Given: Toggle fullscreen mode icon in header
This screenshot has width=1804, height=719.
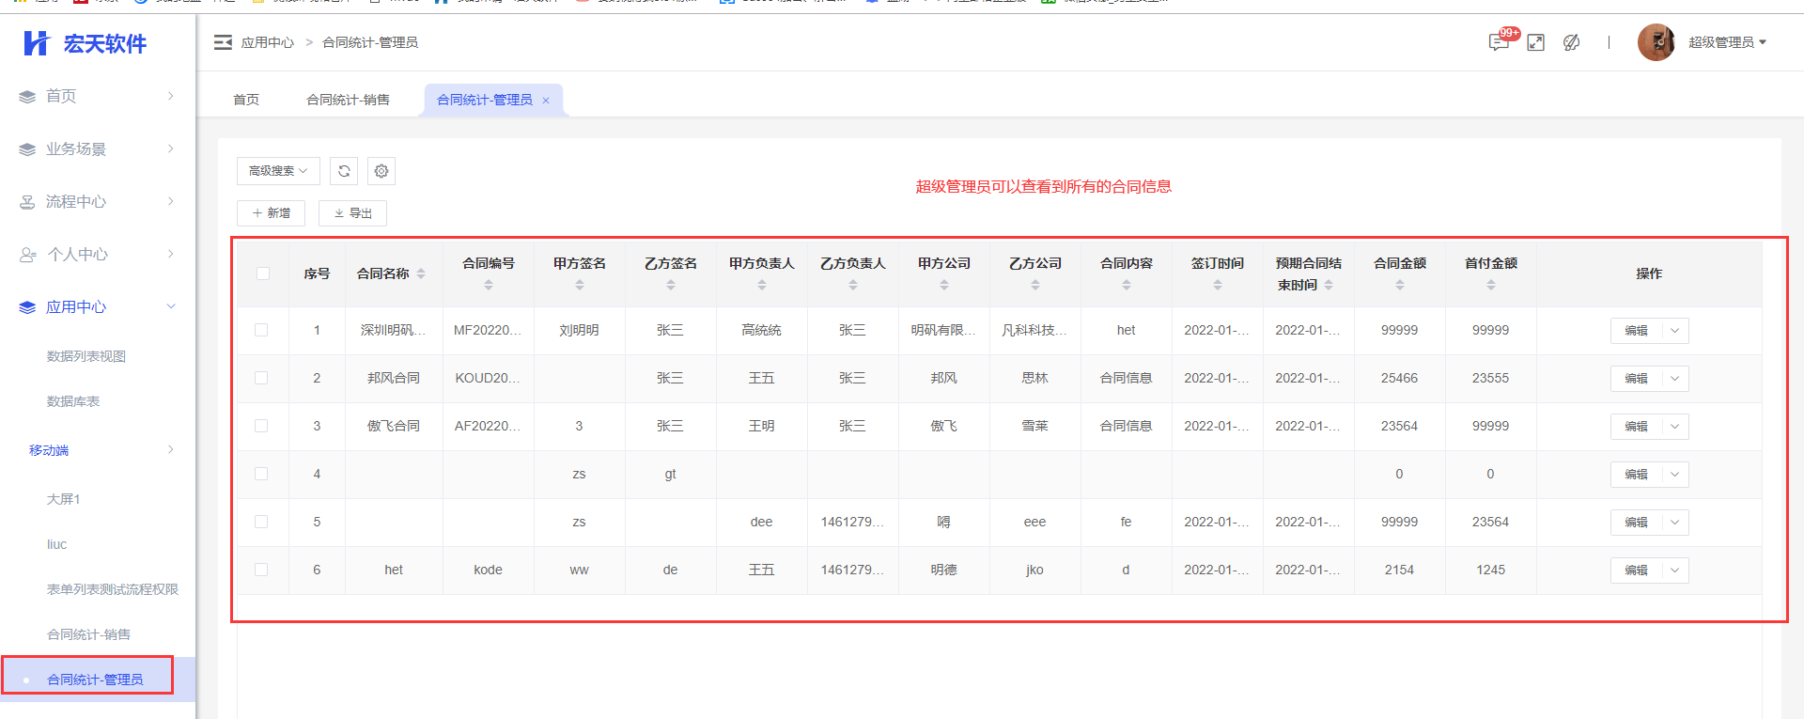Looking at the screenshot, I should tap(1535, 42).
